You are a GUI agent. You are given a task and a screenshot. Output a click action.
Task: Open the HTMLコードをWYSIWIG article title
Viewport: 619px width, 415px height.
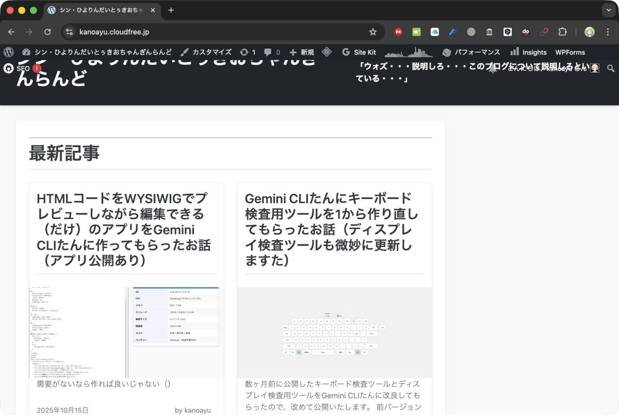(x=123, y=229)
